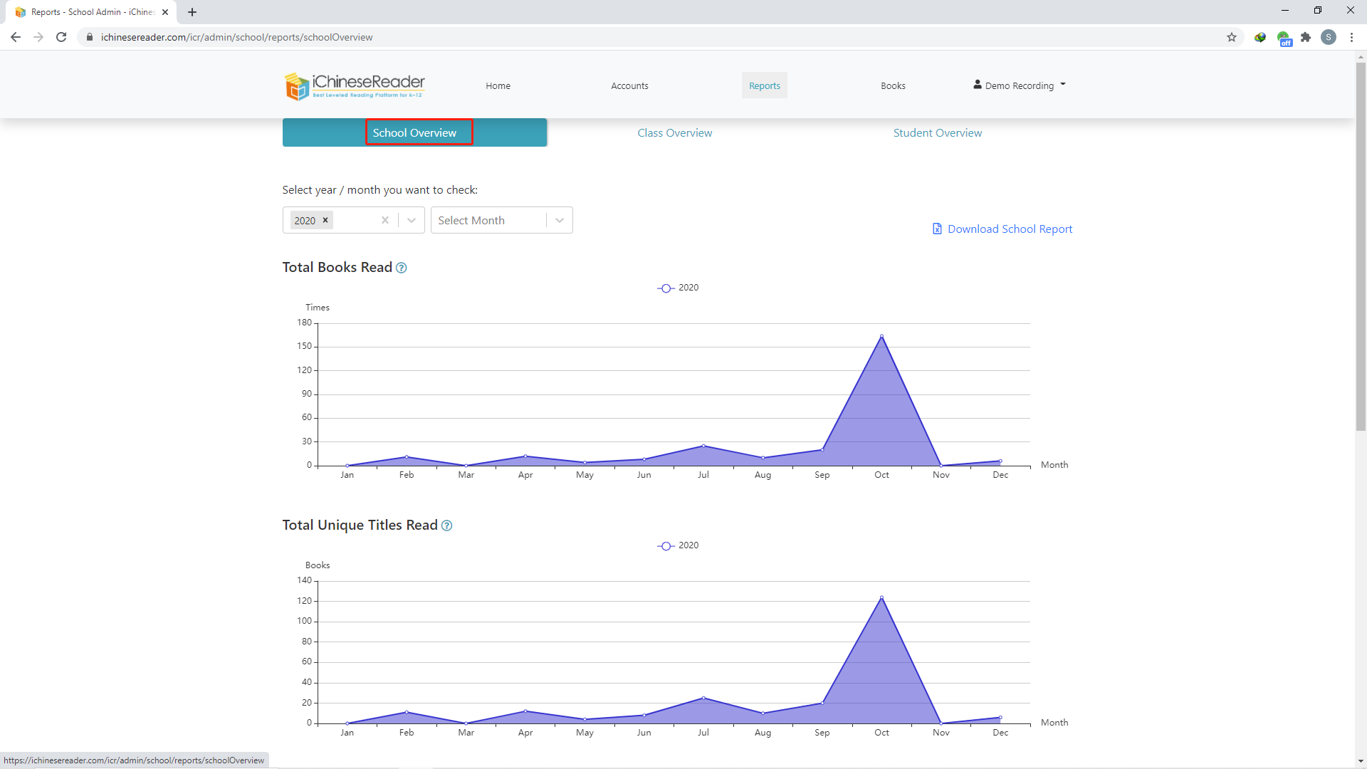This screenshot has height=769, width=1367.
Task: Toggle 2020 legend in Unique Titles chart
Action: [x=678, y=545]
